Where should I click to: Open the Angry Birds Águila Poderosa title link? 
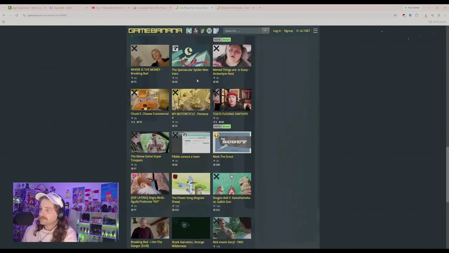[x=148, y=200]
